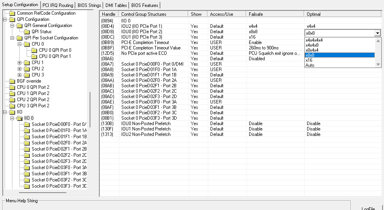Open the BIOS Features tab
The width and height of the screenshot is (384, 210).
pos(145,5)
